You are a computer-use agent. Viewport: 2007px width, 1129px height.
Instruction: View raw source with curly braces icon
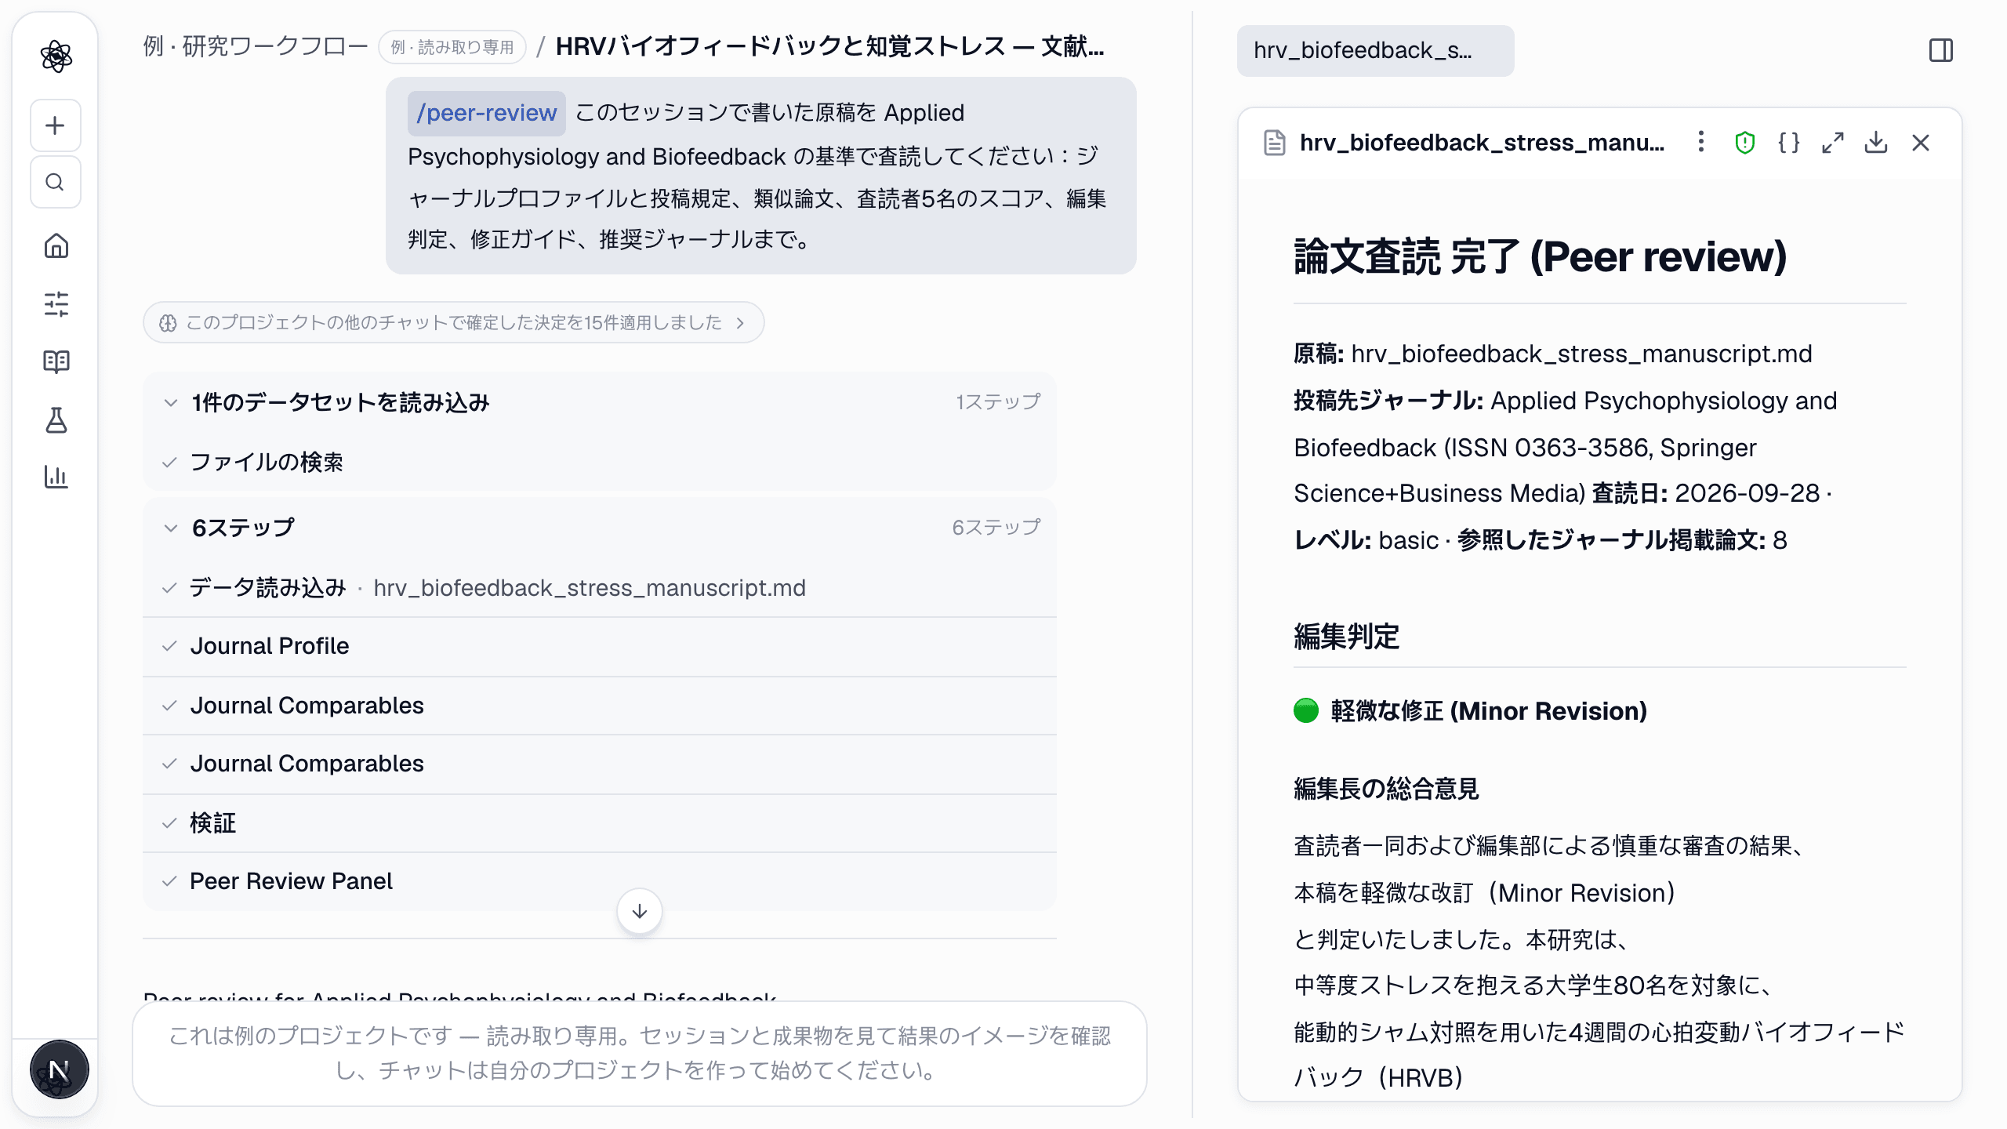[1788, 143]
